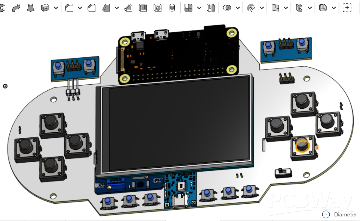Expand the Plane tool dropdown arrow
Viewport: 360px width, 221px height.
click(286, 8)
